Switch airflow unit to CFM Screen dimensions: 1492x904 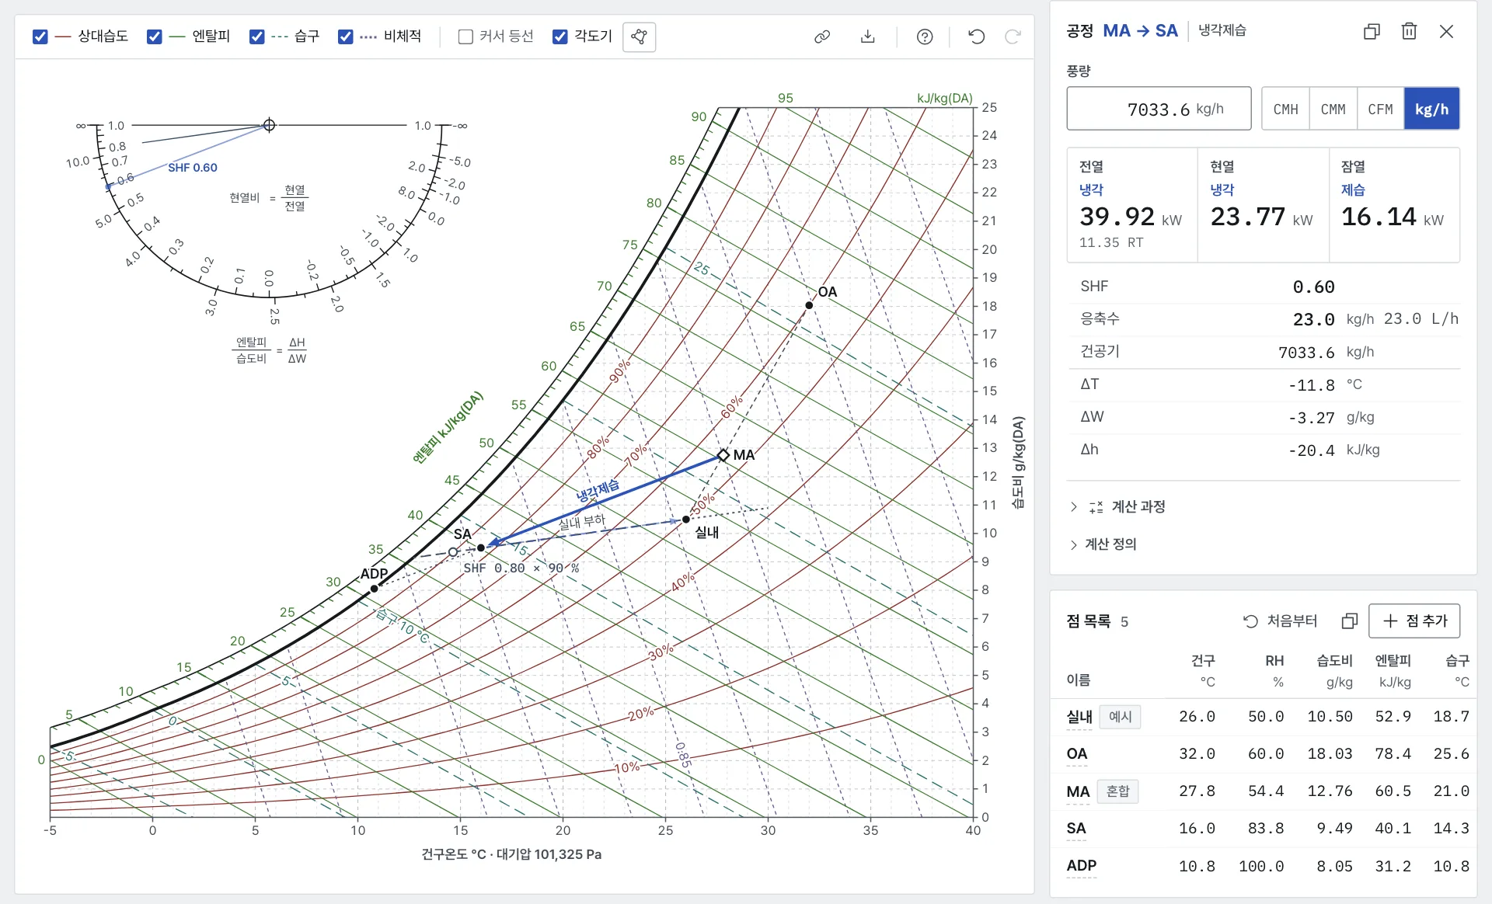click(x=1380, y=109)
